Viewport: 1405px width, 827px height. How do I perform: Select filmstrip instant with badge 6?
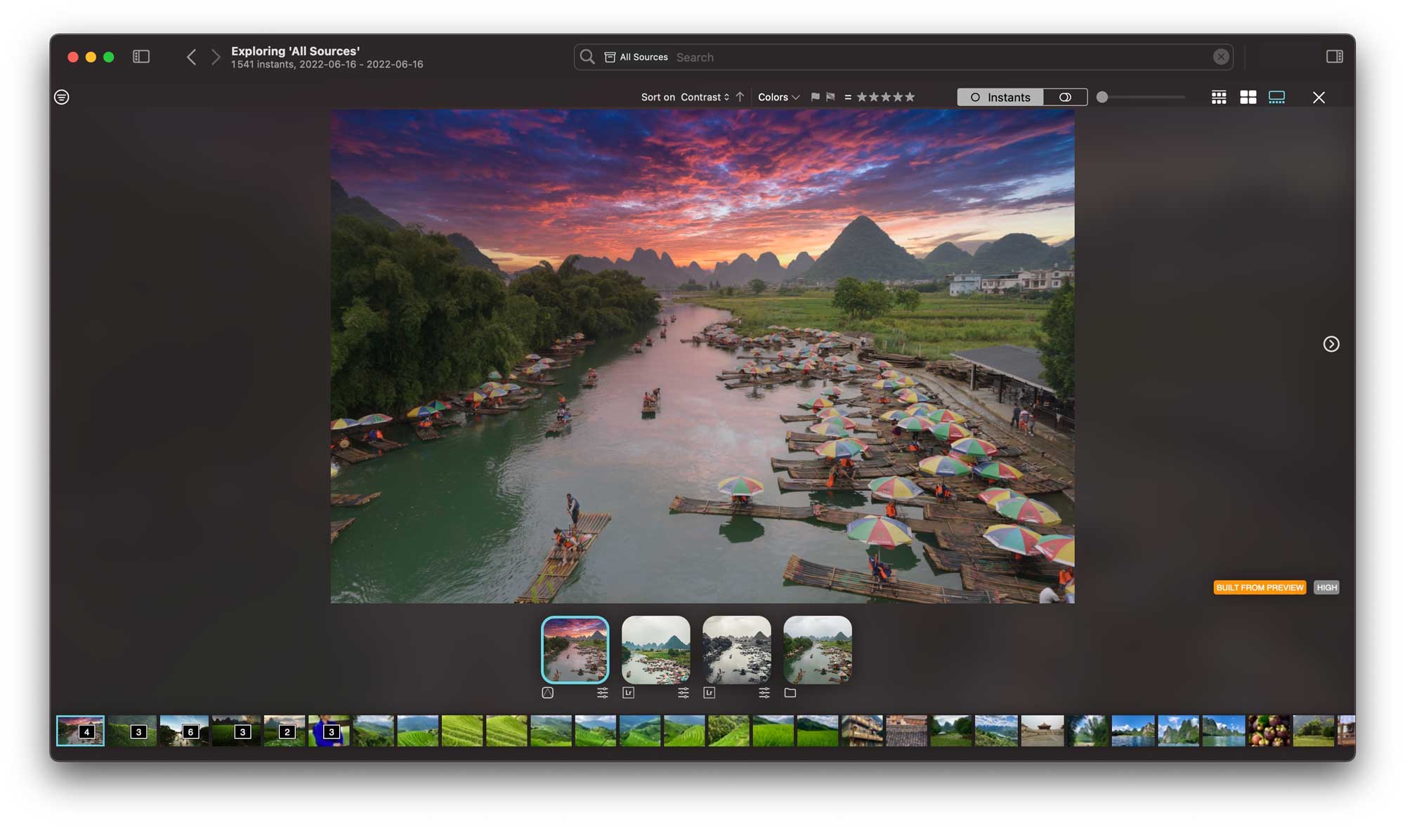184,731
